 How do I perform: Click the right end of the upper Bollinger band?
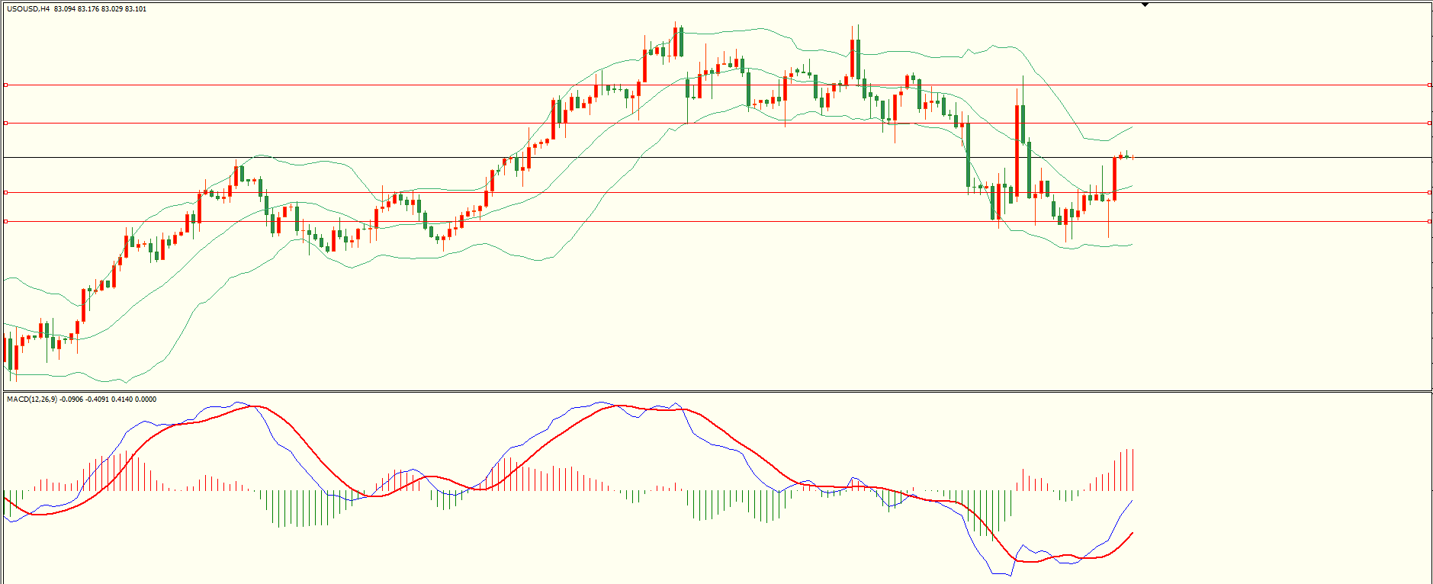coord(1133,127)
